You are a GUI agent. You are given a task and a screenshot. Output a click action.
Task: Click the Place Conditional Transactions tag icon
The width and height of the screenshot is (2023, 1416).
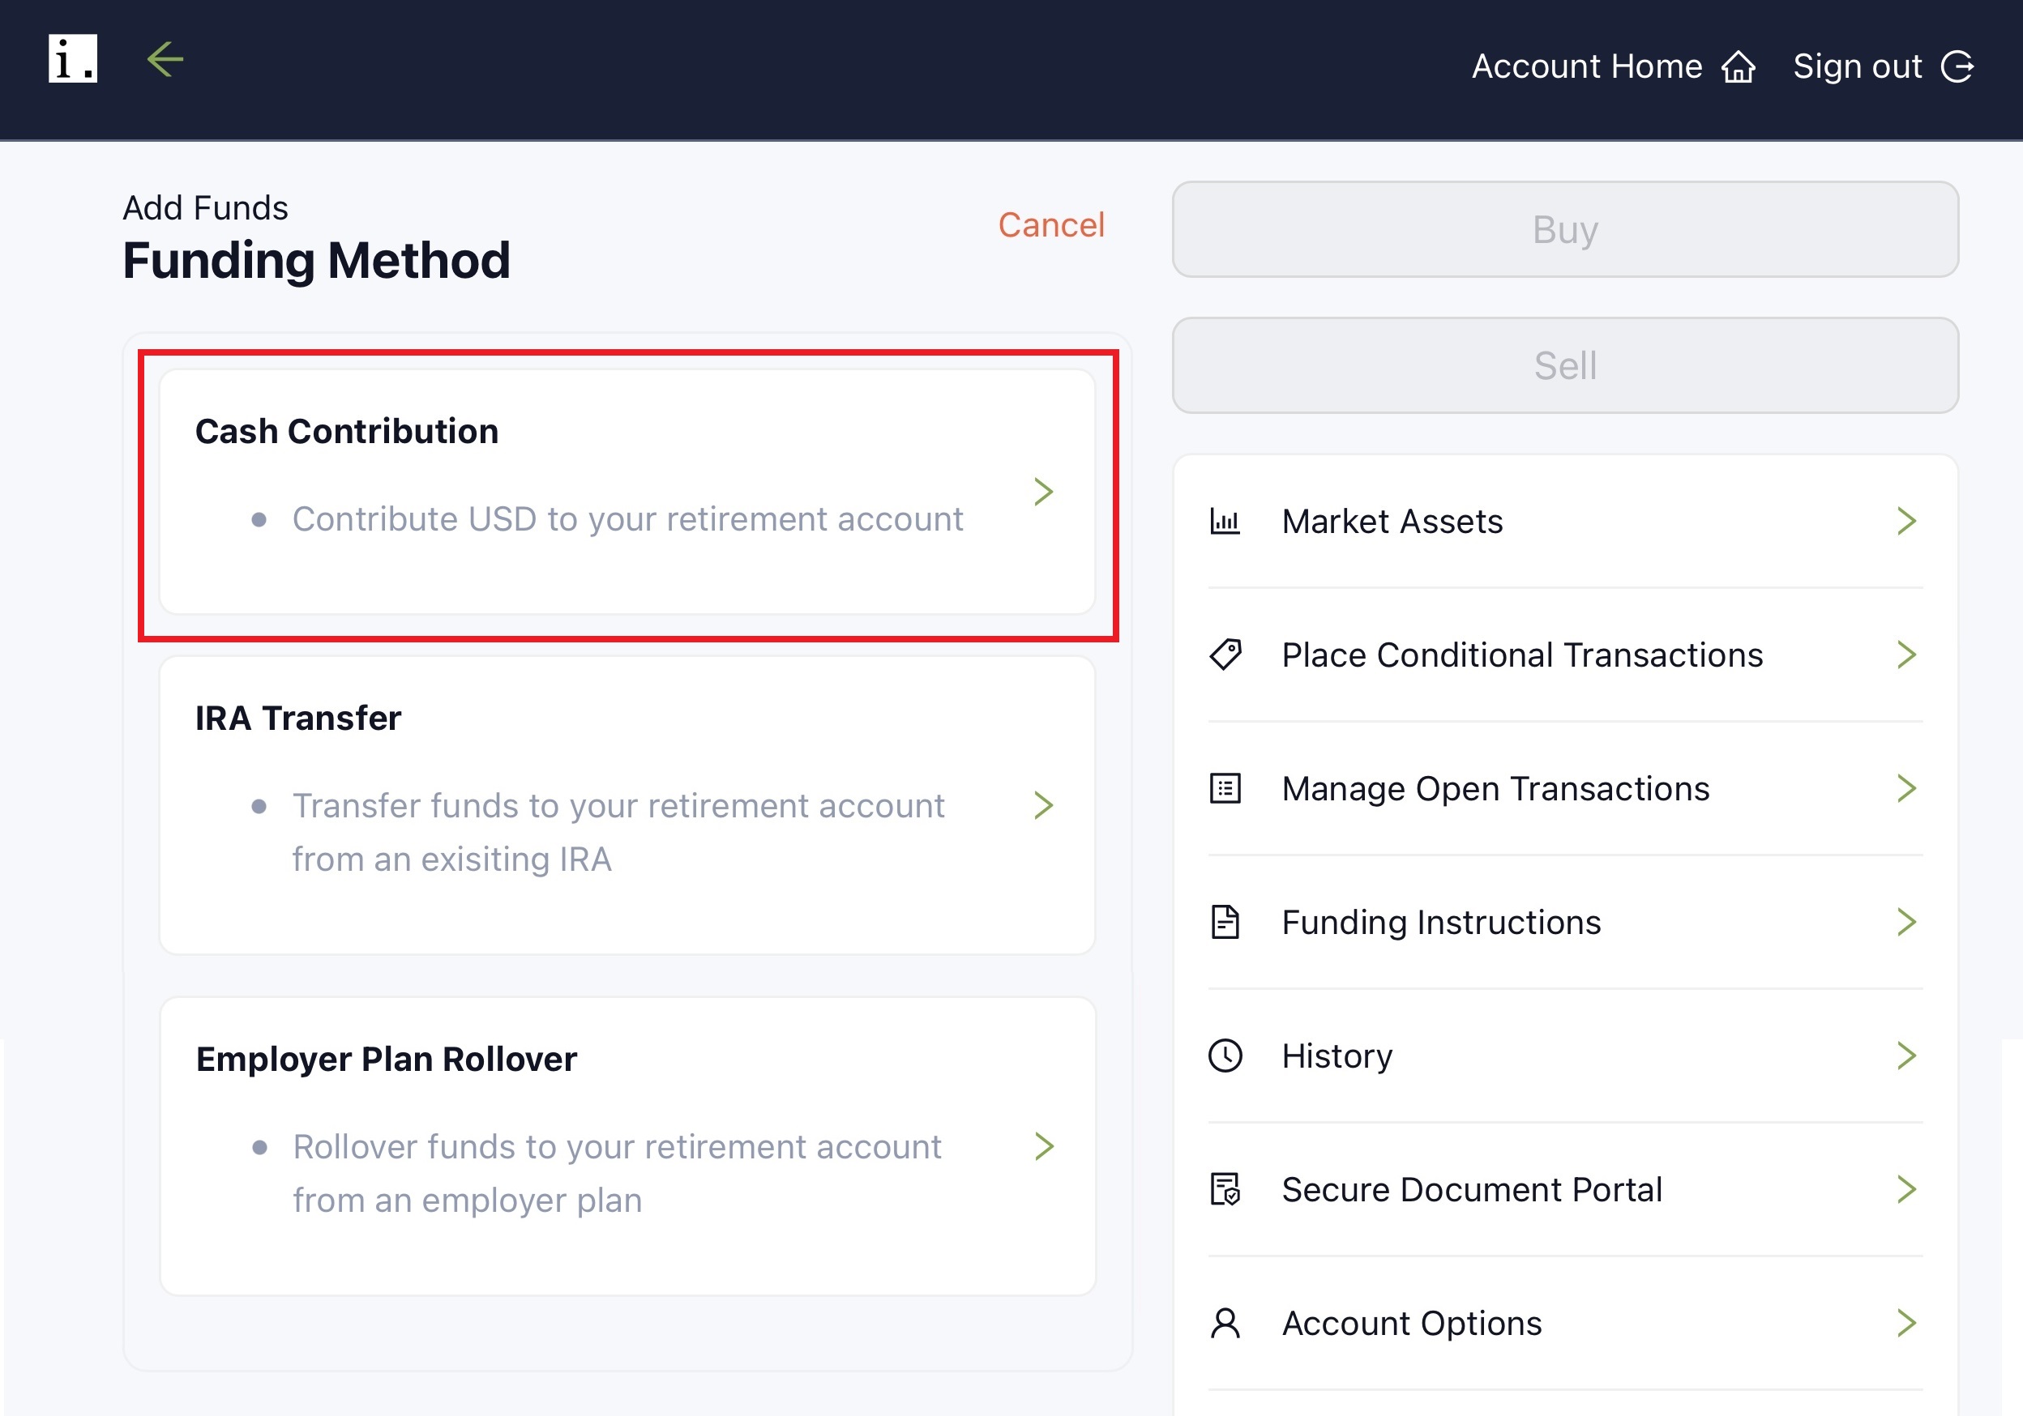pos(1225,655)
